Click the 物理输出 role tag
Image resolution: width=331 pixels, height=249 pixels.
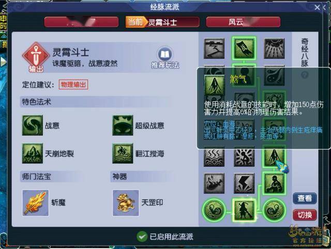[x=73, y=85]
